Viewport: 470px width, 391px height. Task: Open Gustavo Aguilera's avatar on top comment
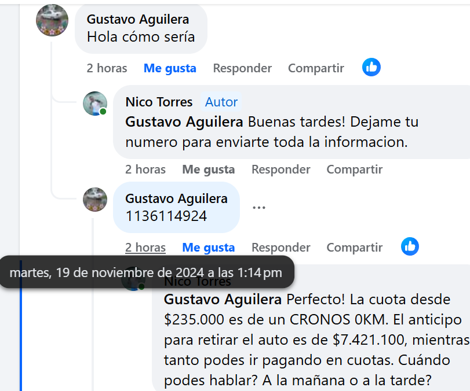coord(52,20)
